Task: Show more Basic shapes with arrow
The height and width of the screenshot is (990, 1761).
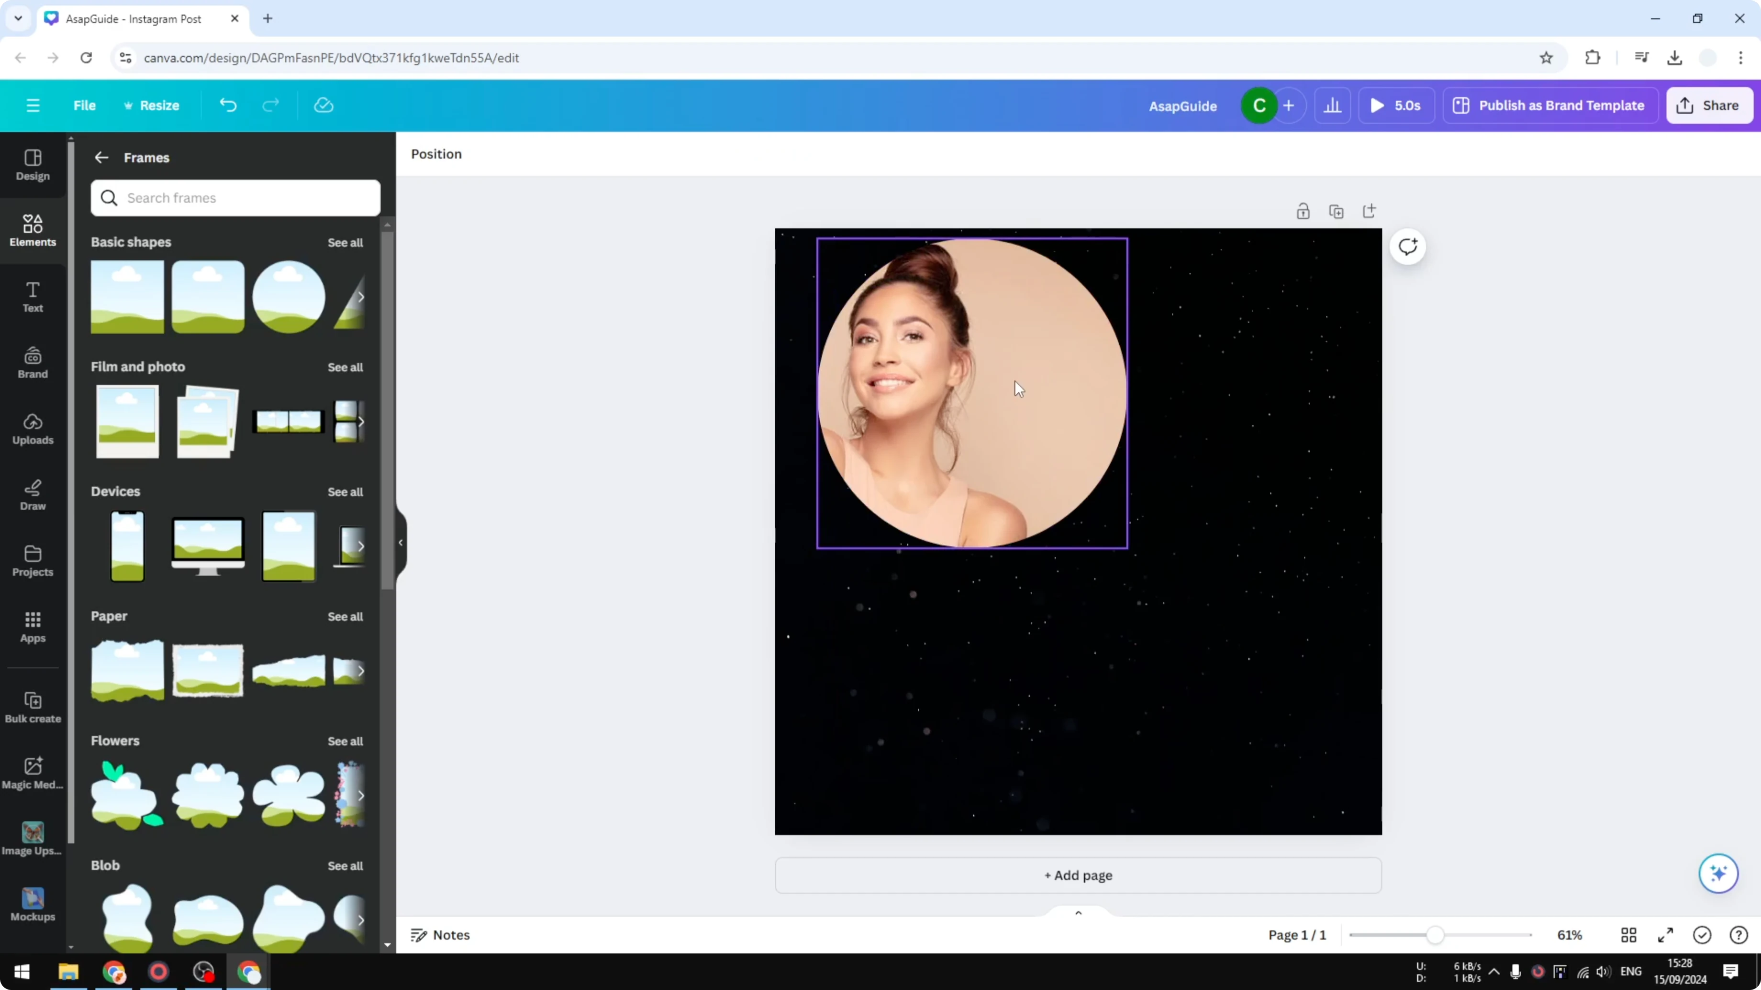Action: [360, 297]
